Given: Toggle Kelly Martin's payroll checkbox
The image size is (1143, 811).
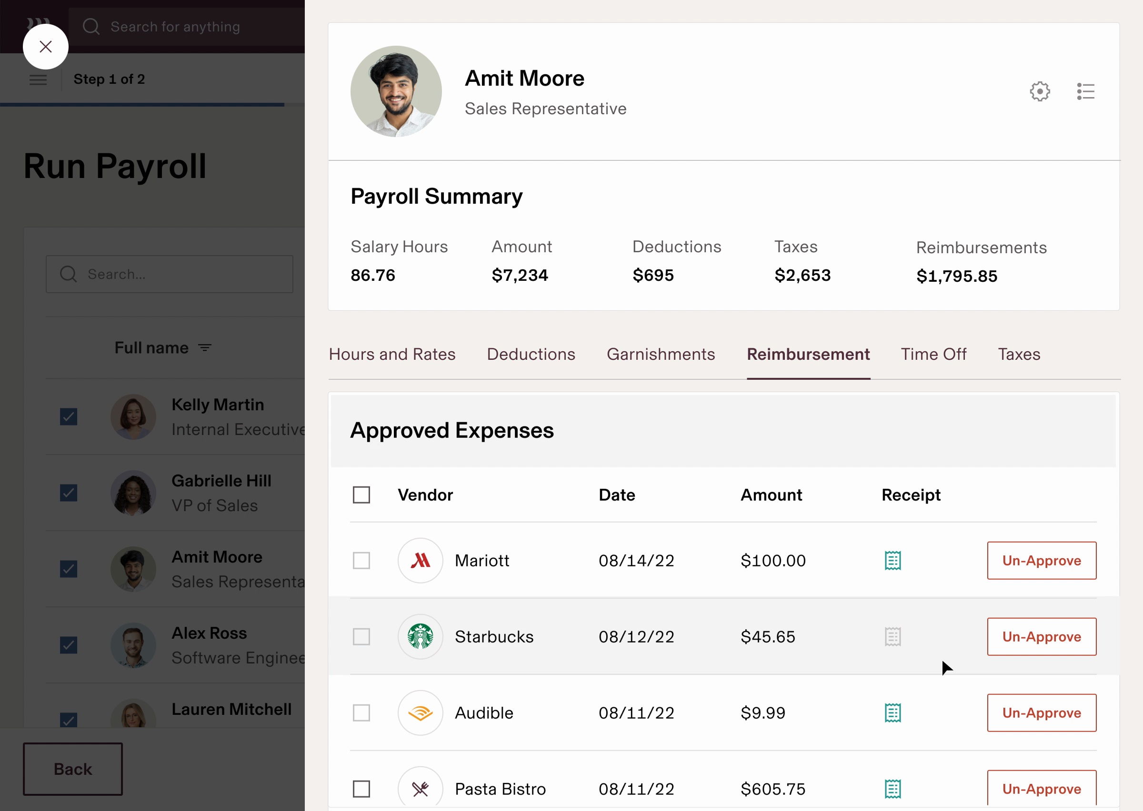Looking at the screenshot, I should (69, 416).
